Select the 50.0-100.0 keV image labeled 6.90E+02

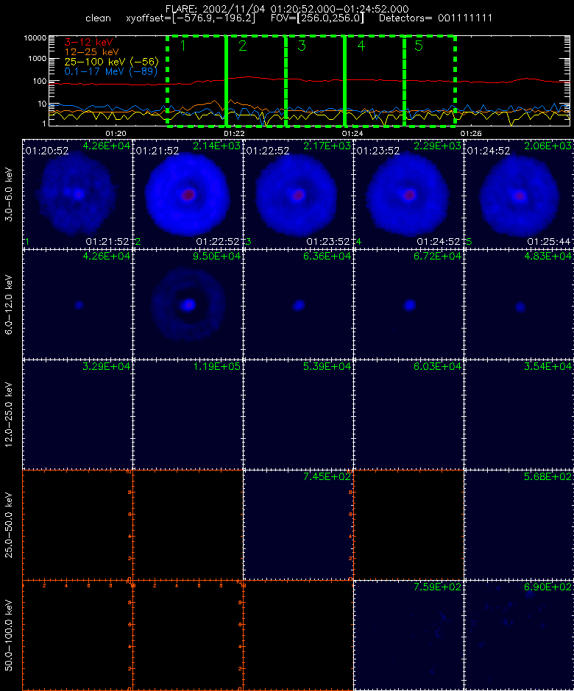(519, 635)
